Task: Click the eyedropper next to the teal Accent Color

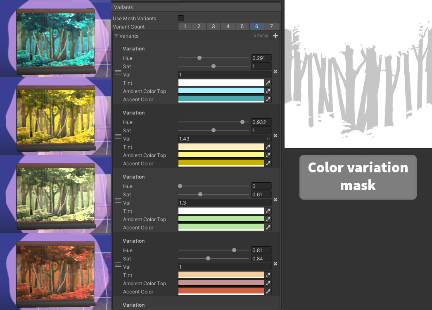Action: pos(268,99)
